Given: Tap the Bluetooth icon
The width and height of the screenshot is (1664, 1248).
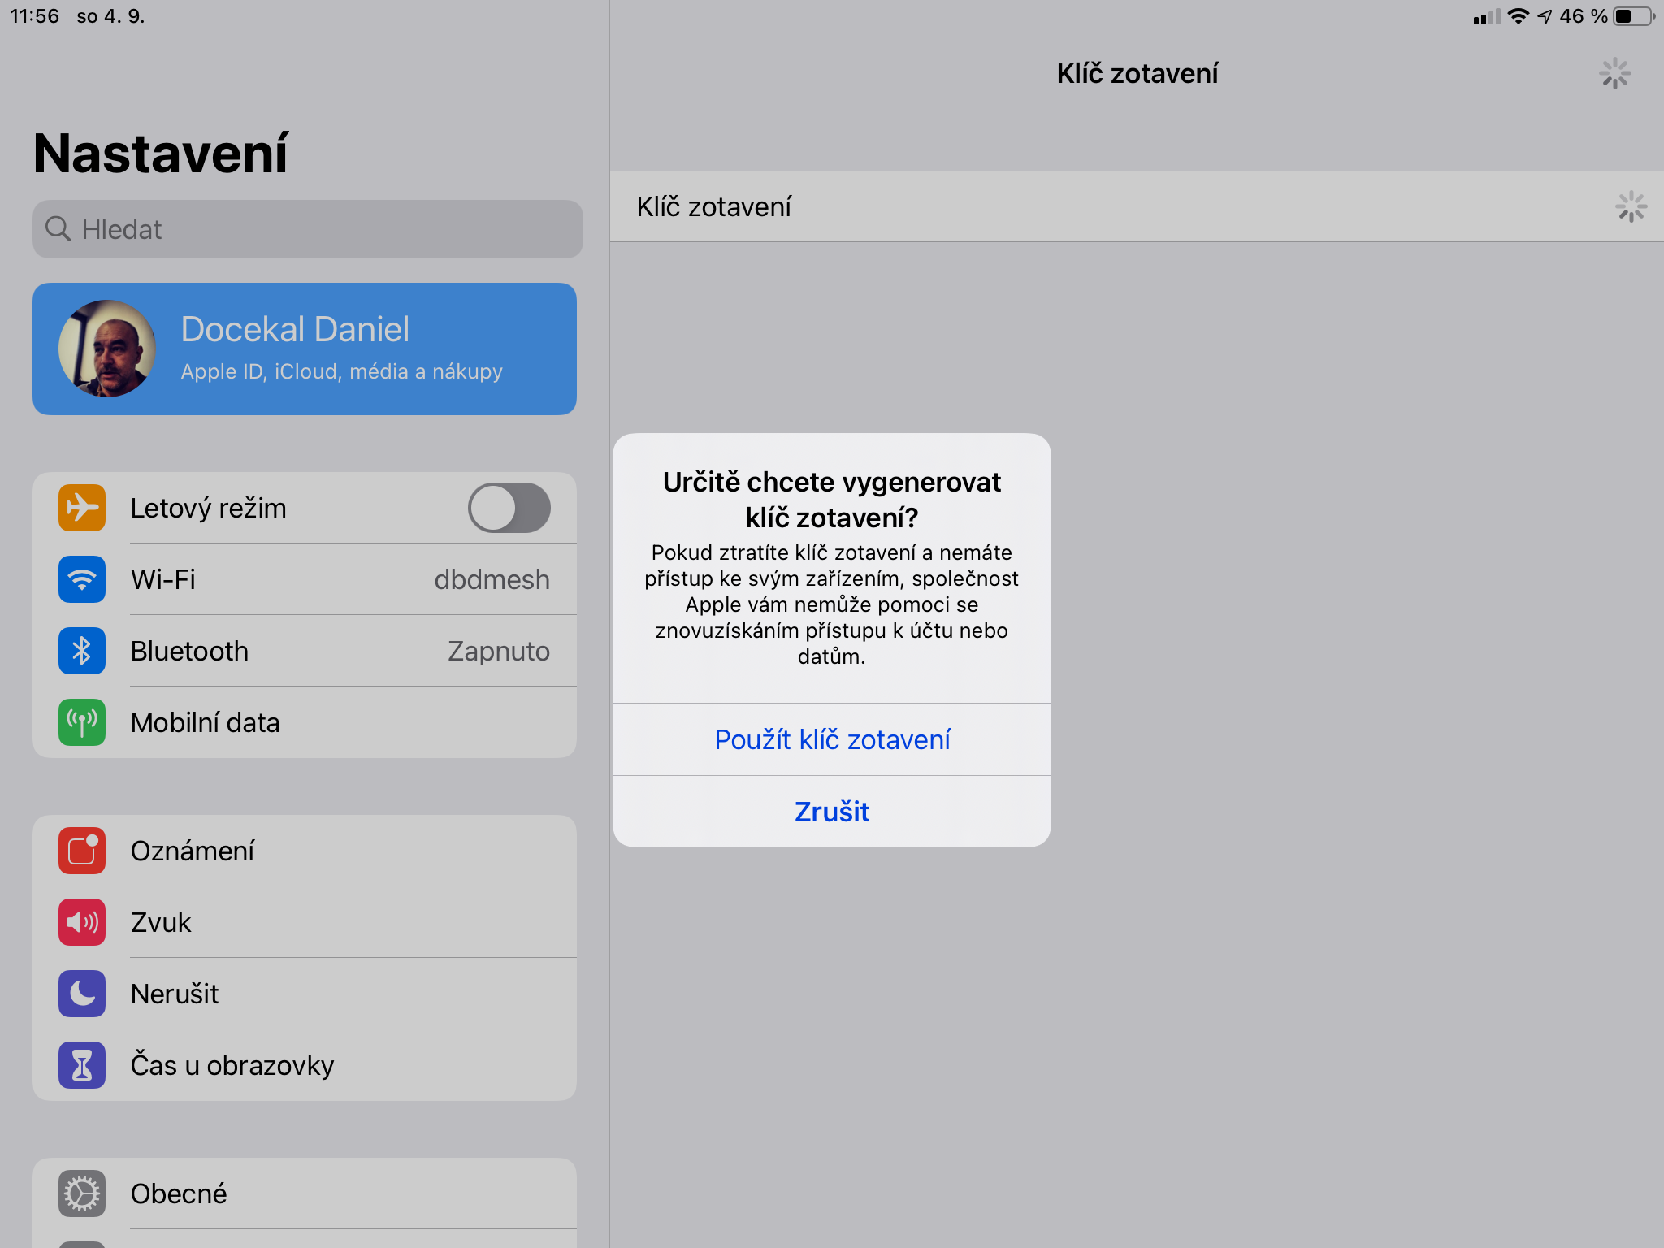Looking at the screenshot, I should 82,651.
